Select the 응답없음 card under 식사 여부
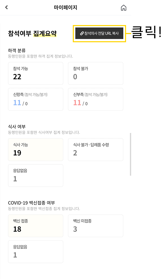 [36, 175]
